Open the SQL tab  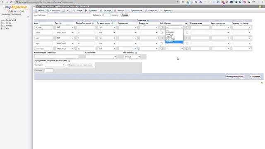point(66,10)
